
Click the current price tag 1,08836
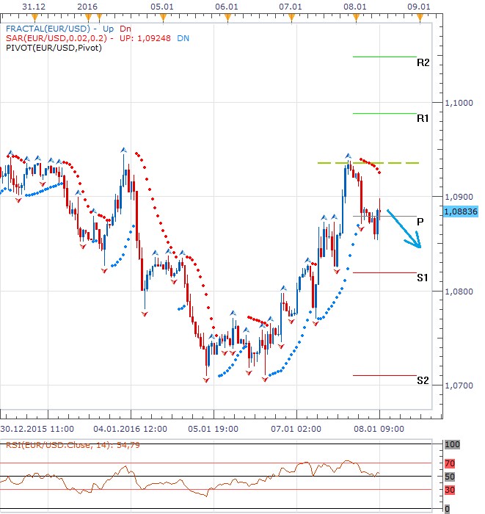(461, 211)
